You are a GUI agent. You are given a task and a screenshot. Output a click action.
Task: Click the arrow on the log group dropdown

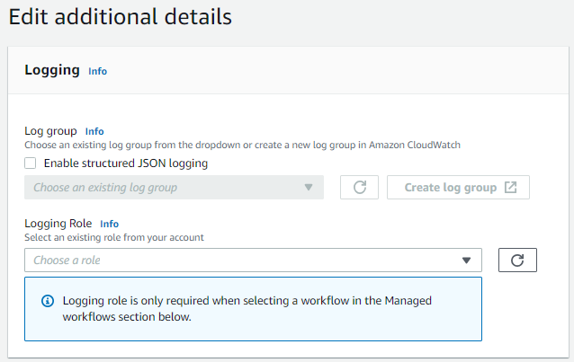[x=309, y=188]
